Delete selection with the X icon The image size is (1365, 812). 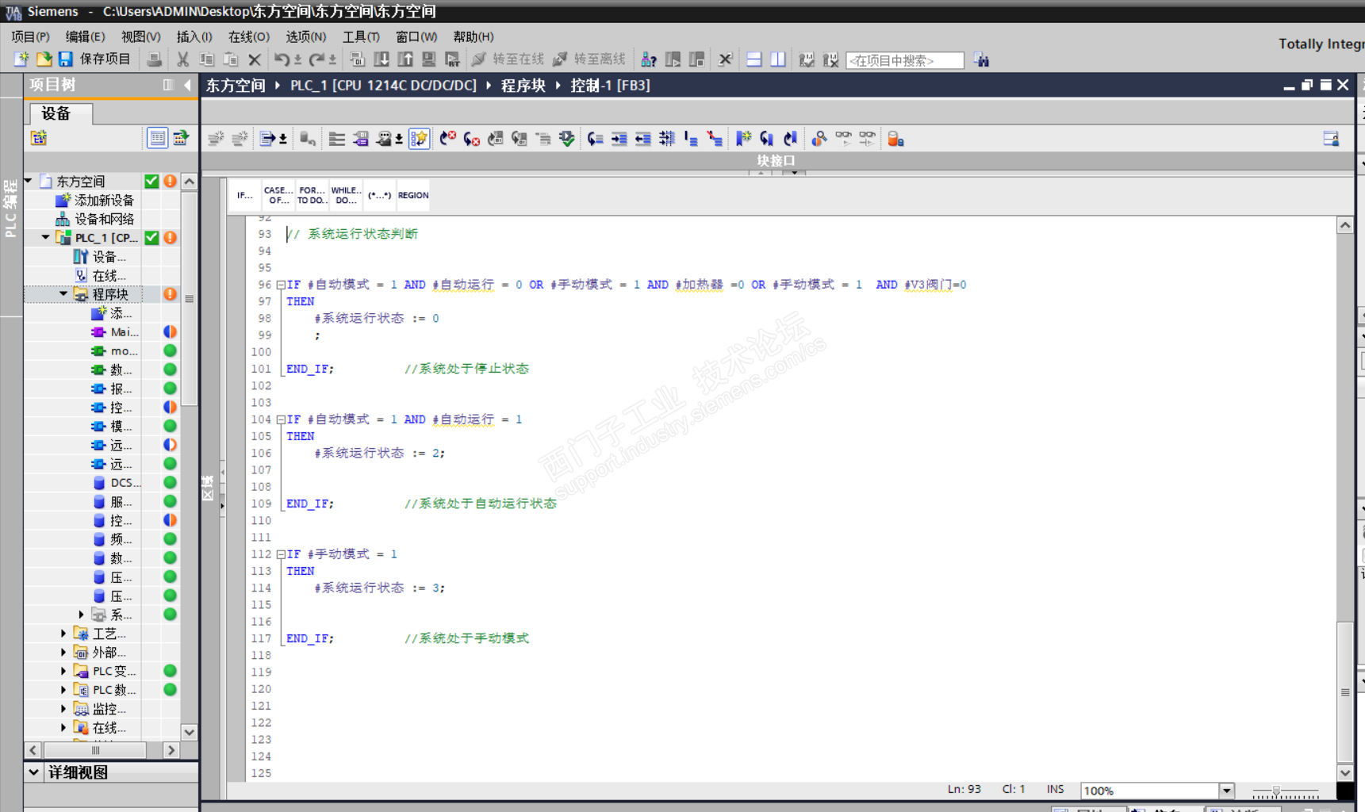pyautogui.click(x=255, y=59)
